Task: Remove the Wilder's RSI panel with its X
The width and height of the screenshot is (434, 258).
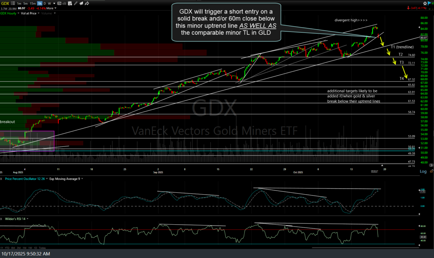Action: tap(2, 219)
